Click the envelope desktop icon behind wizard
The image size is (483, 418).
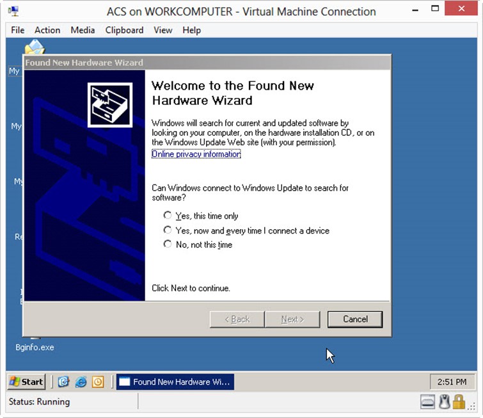(x=35, y=47)
